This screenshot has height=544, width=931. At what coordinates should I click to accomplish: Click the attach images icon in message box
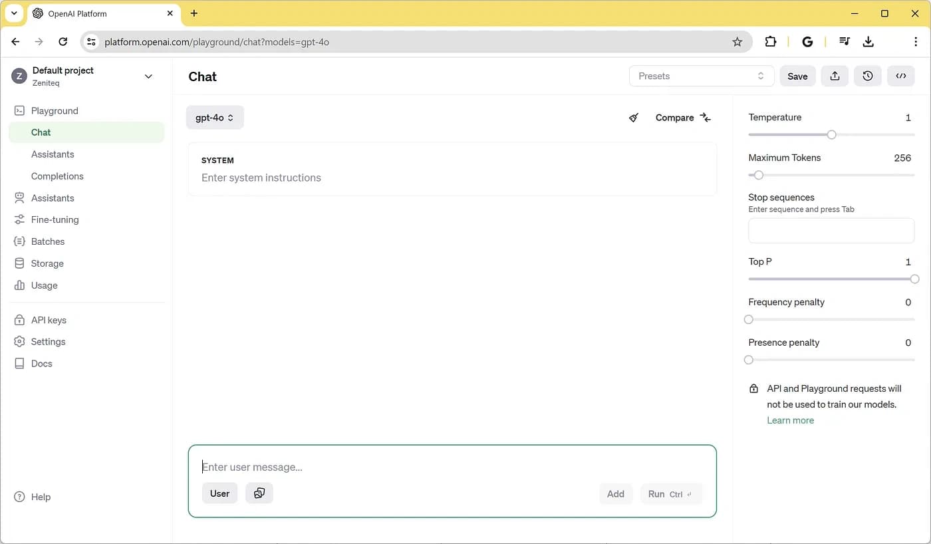(259, 493)
